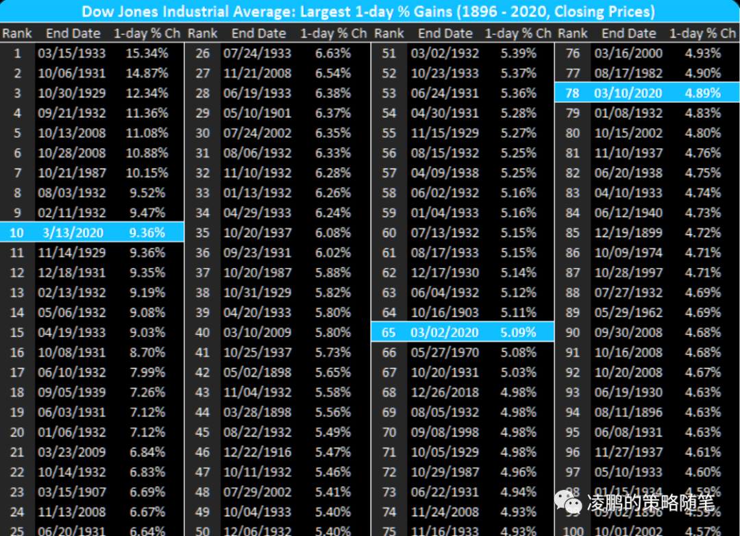
Task: Select the date 10/16/1903
Action: click(445, 313)
